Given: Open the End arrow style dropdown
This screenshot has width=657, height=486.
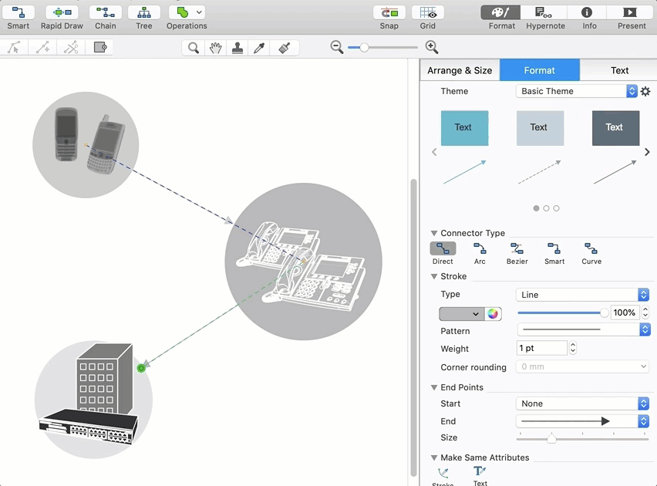Looking at the screenshot, I should point(582,421).
